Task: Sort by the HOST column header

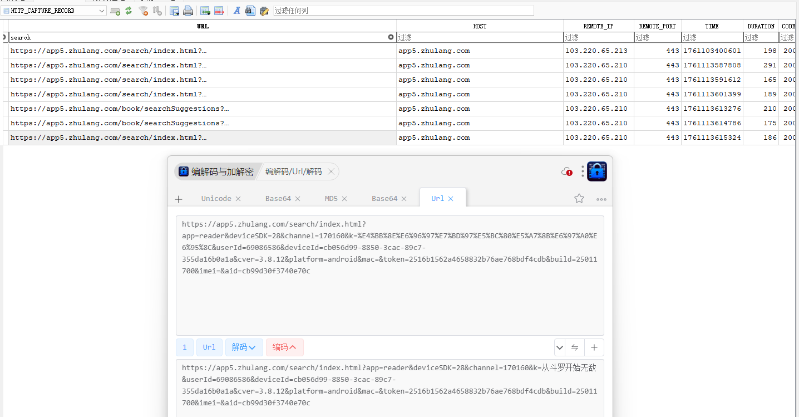Action: (480, 26)
